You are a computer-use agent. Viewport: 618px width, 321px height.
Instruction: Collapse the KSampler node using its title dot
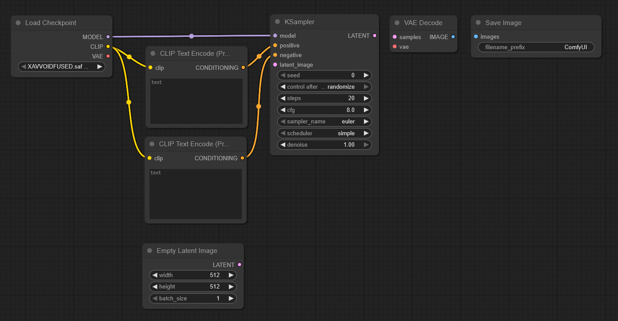277,22
